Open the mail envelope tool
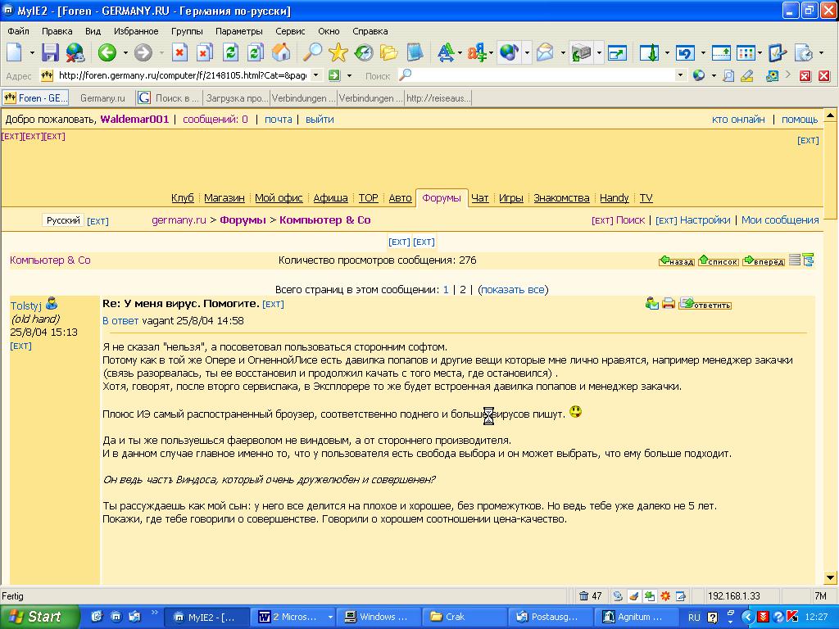 (x=545, y=52)
